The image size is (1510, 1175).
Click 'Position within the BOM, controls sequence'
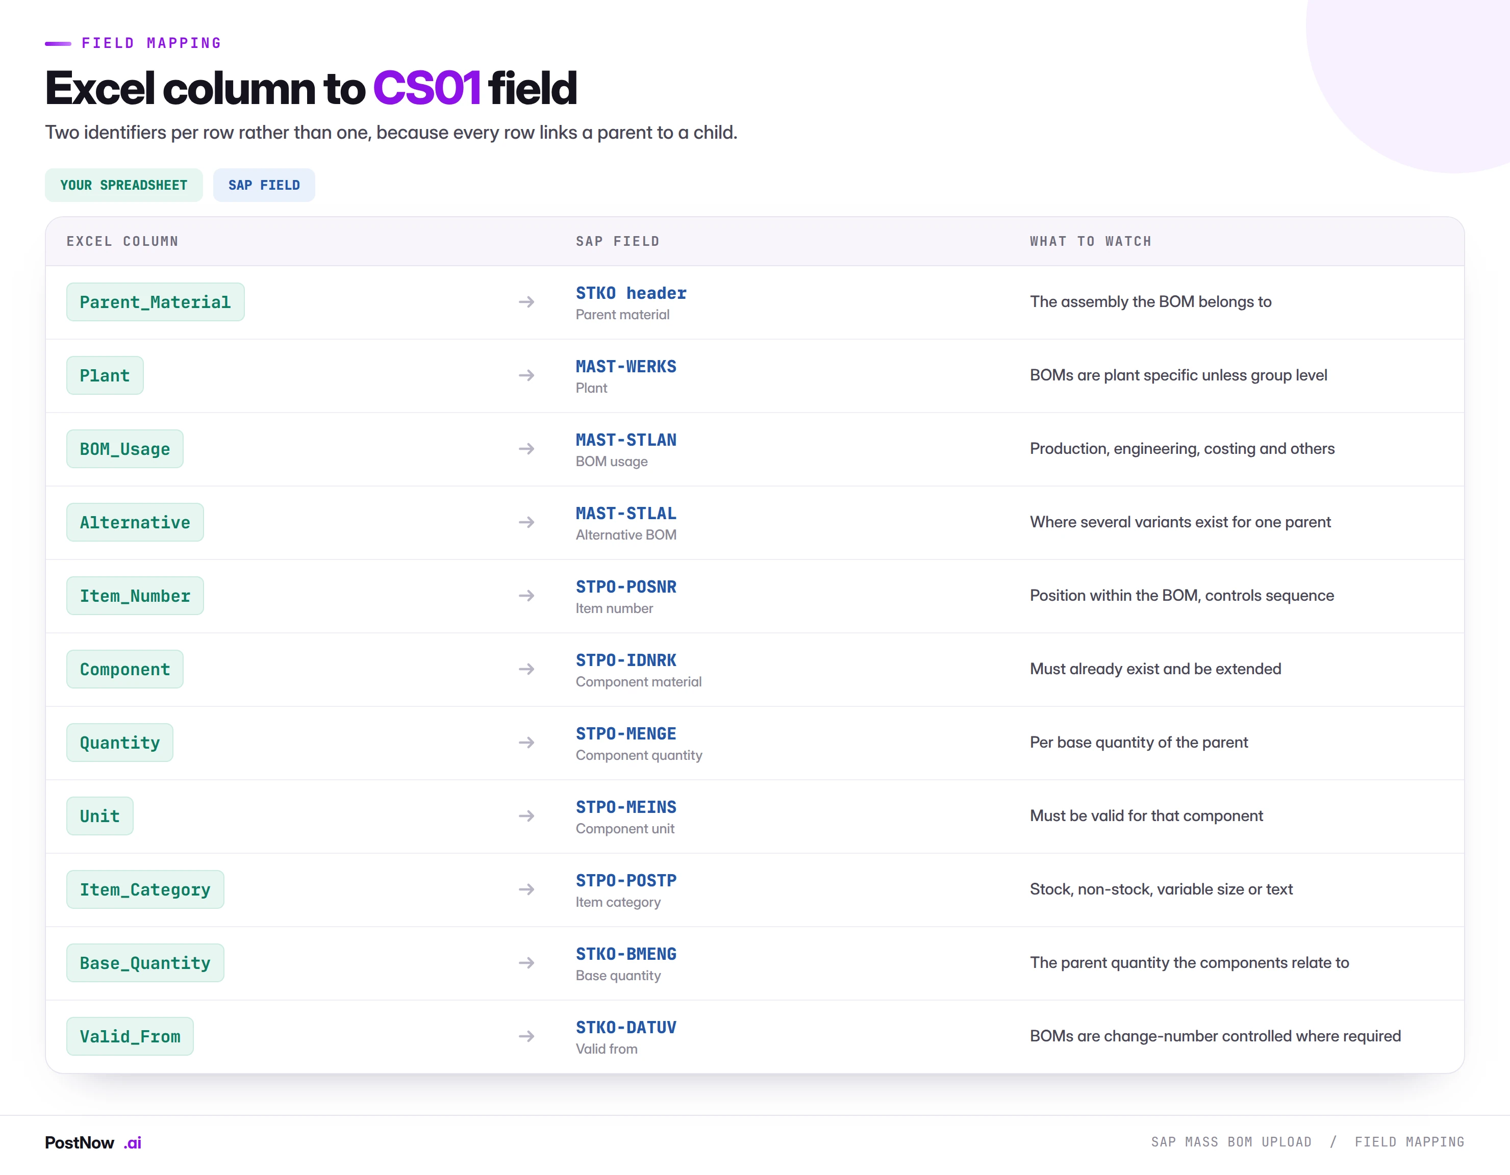pos(1181,596)
